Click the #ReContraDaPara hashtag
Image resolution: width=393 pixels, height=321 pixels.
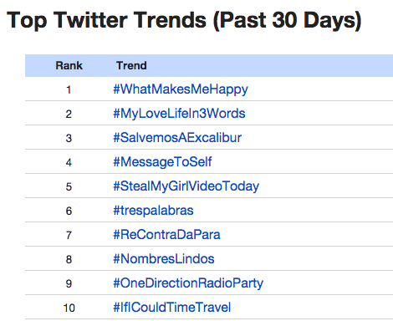click(x=166, y=235)
